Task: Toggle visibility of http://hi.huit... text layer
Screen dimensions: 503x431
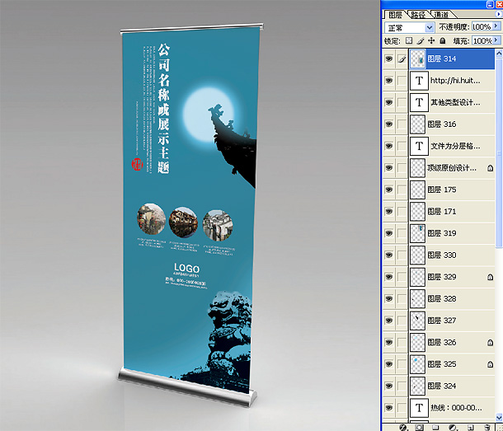Action: (389, 81)
